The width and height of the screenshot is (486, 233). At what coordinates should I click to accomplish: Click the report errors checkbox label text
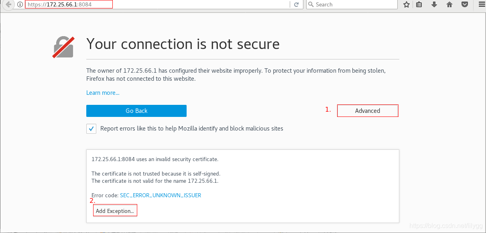191,129
